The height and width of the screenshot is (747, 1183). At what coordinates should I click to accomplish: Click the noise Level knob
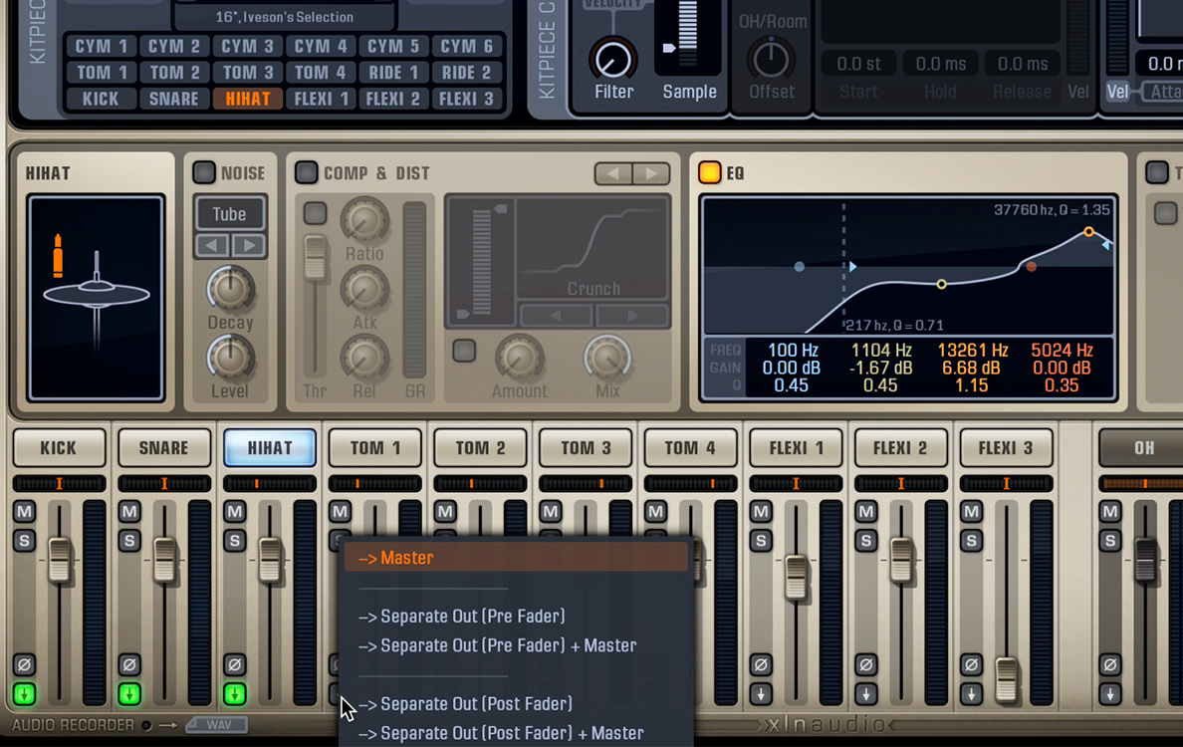pyautogui.click(x=230, y=358)
